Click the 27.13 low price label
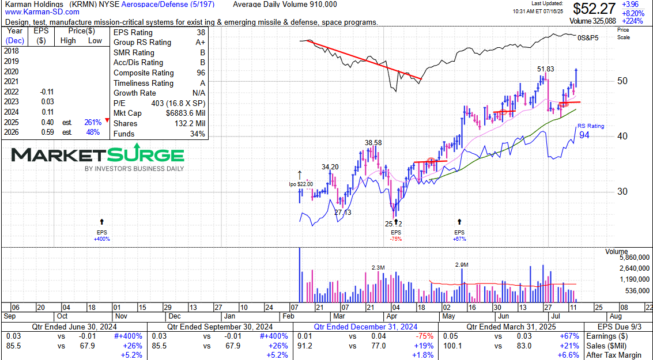The height and width of the screenshot is (360, 653). [x=343, y=212]
